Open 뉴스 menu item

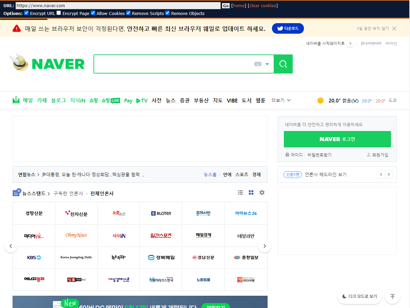[171, 100]
